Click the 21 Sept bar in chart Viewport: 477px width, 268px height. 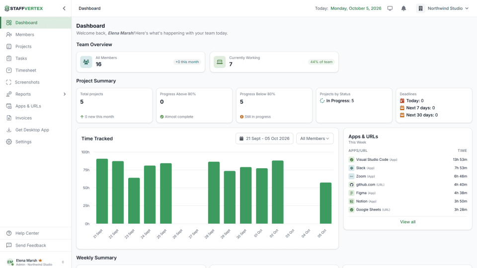(102, 191)
